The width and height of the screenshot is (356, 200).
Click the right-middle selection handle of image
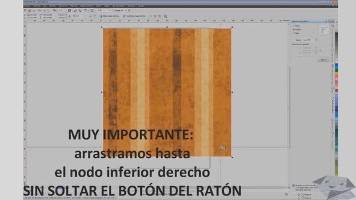pos(232,92)
